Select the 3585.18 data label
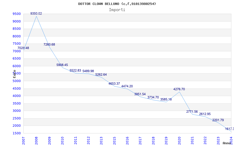The width and height of the screenshot is (234, 146). (166, 99)
